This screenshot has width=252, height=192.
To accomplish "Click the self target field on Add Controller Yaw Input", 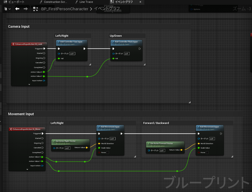I will [72, 54].
